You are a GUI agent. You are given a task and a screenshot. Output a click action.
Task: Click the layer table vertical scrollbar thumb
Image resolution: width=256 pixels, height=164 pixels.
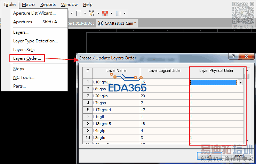(x=248, y=76)
